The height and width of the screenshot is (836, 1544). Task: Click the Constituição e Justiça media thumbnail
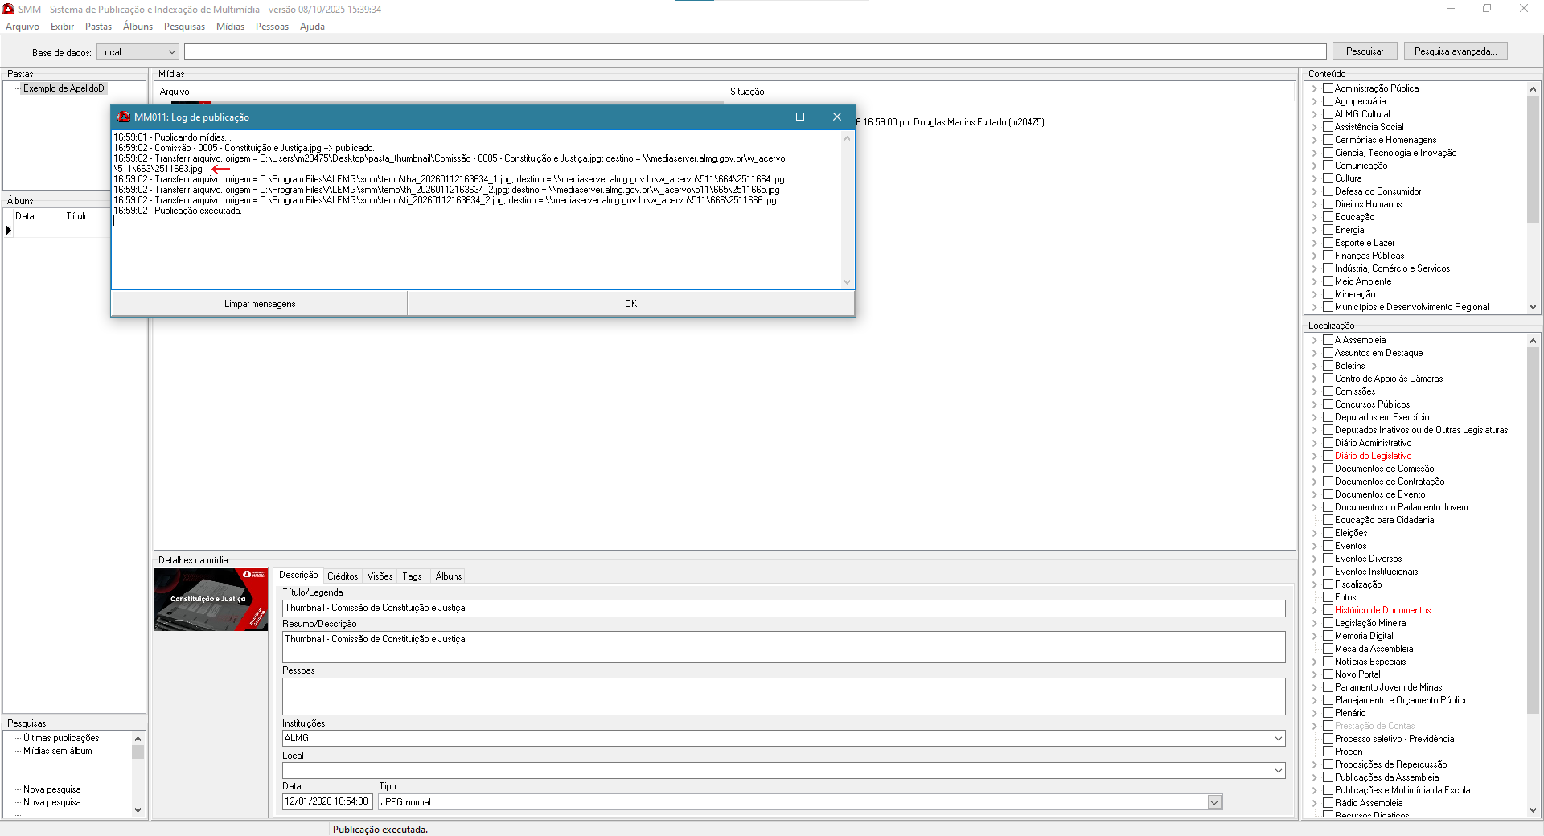tap(211, 600)
